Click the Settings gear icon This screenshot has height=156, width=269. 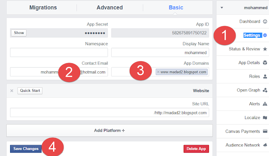coord(265,35)
